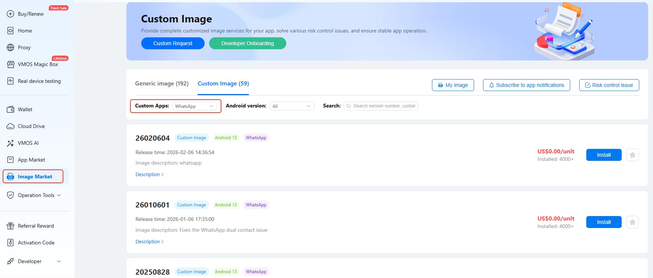Viewport: 653px width, 278px height.
Task: Expand Description for image 26020604
Action: pyautogui.click(x=149, y=174)
